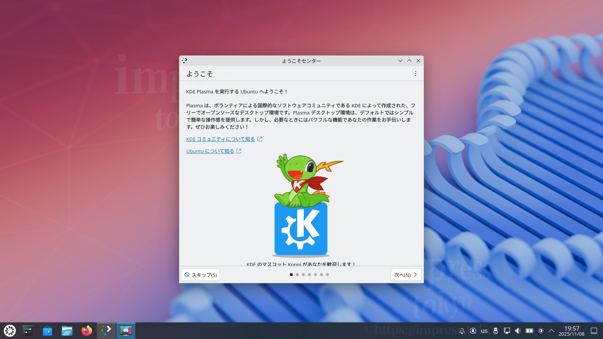The height and width of the screenshot is (339, 603).
Task: Open the three-dot menu beside ようこそ
Action: click(x=416, y=74)
